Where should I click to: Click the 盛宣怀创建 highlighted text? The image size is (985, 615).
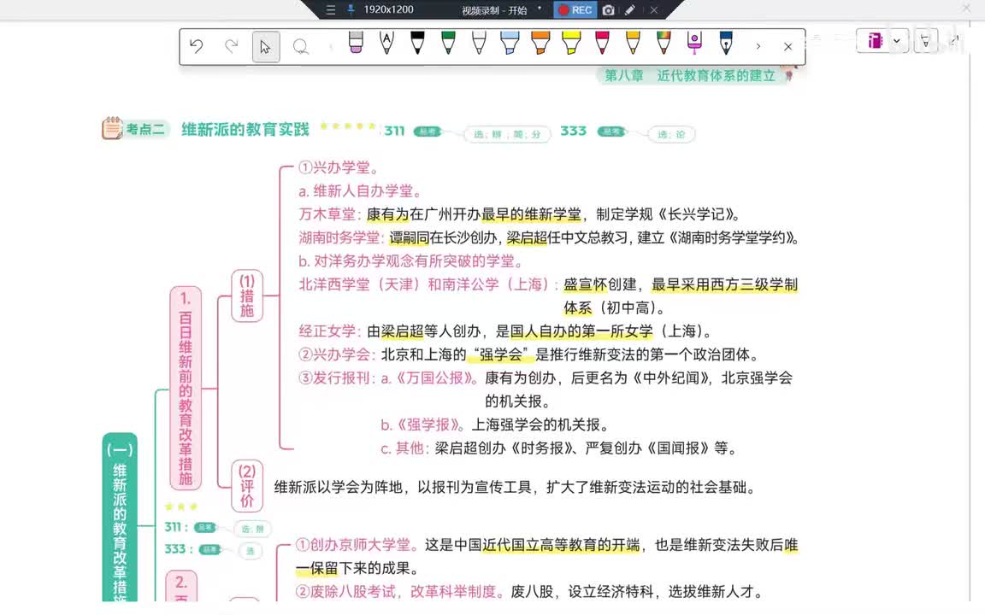coord(600,284)
